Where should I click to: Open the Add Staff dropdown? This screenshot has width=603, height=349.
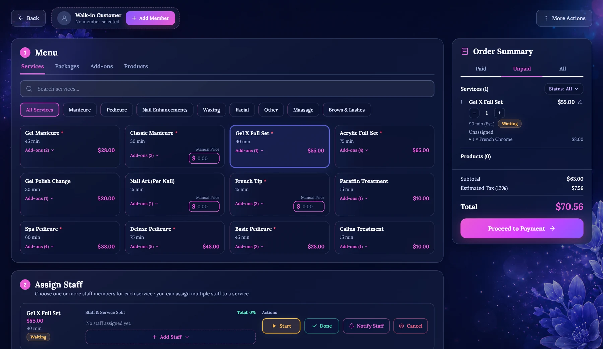click(x=171, y=337)
